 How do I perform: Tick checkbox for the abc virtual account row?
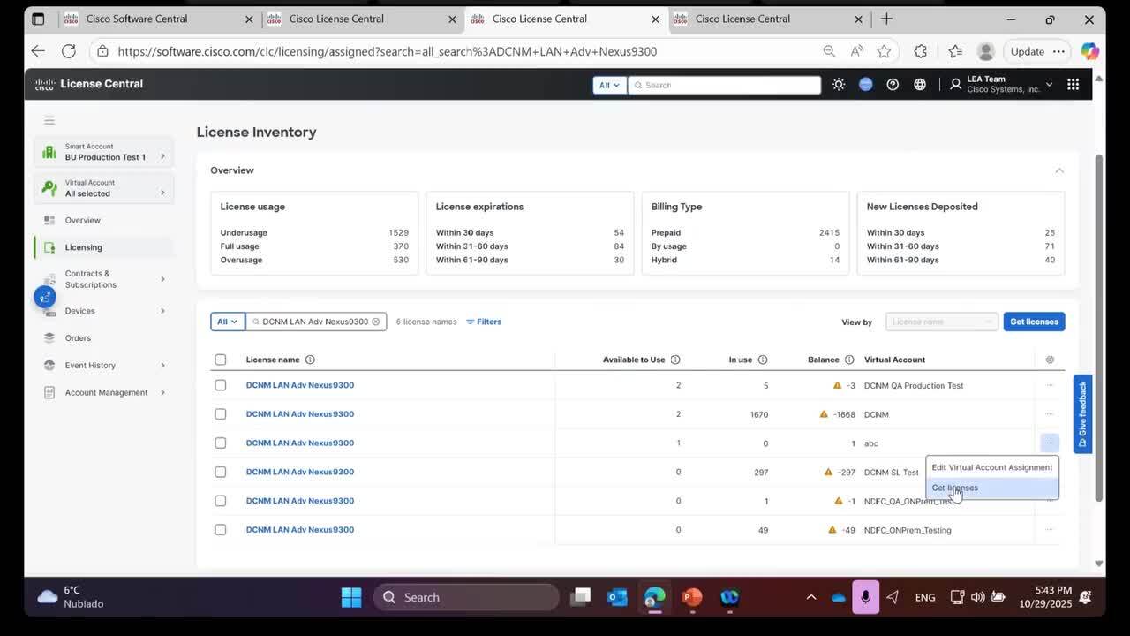pyautogui.click(x=221, y=443)
